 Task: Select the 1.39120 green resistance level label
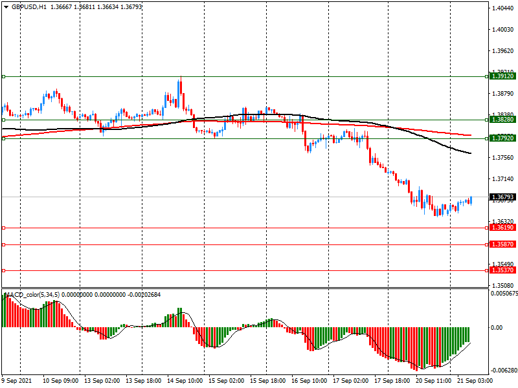coord(502,76)
